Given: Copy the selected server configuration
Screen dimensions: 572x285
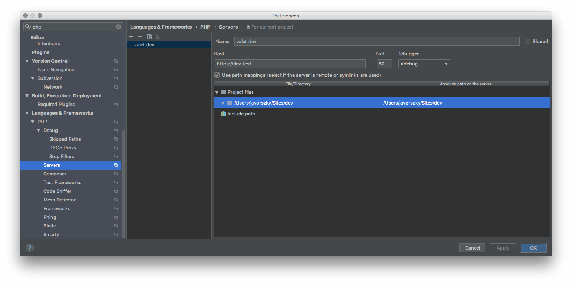Looking at the screenshot, I should [149, 37].
